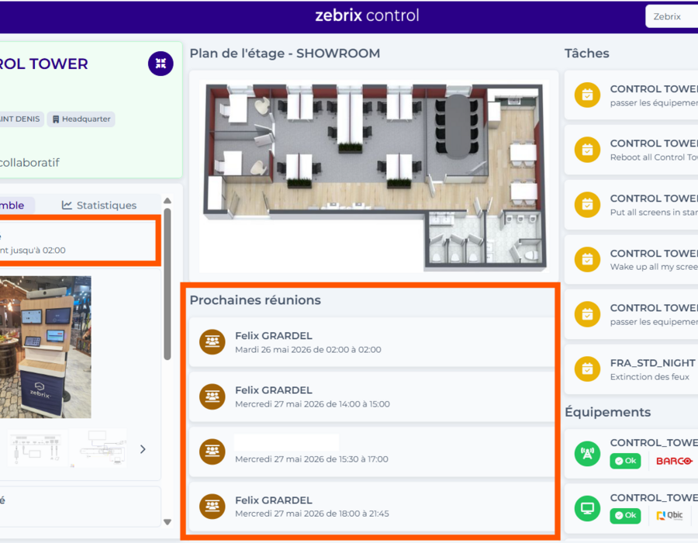Select the second wiring diagram thumbnail
698x543 pixels.
point(98,448)
